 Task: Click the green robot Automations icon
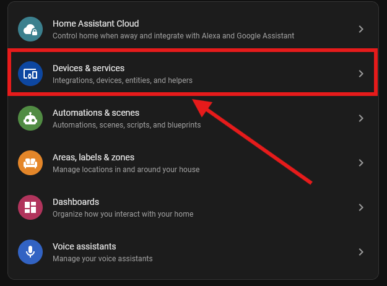click(x=30, y=118)
